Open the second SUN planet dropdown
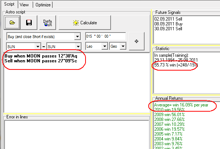The height and width of the screenshot is (149, 220). (x=78, y=46)
